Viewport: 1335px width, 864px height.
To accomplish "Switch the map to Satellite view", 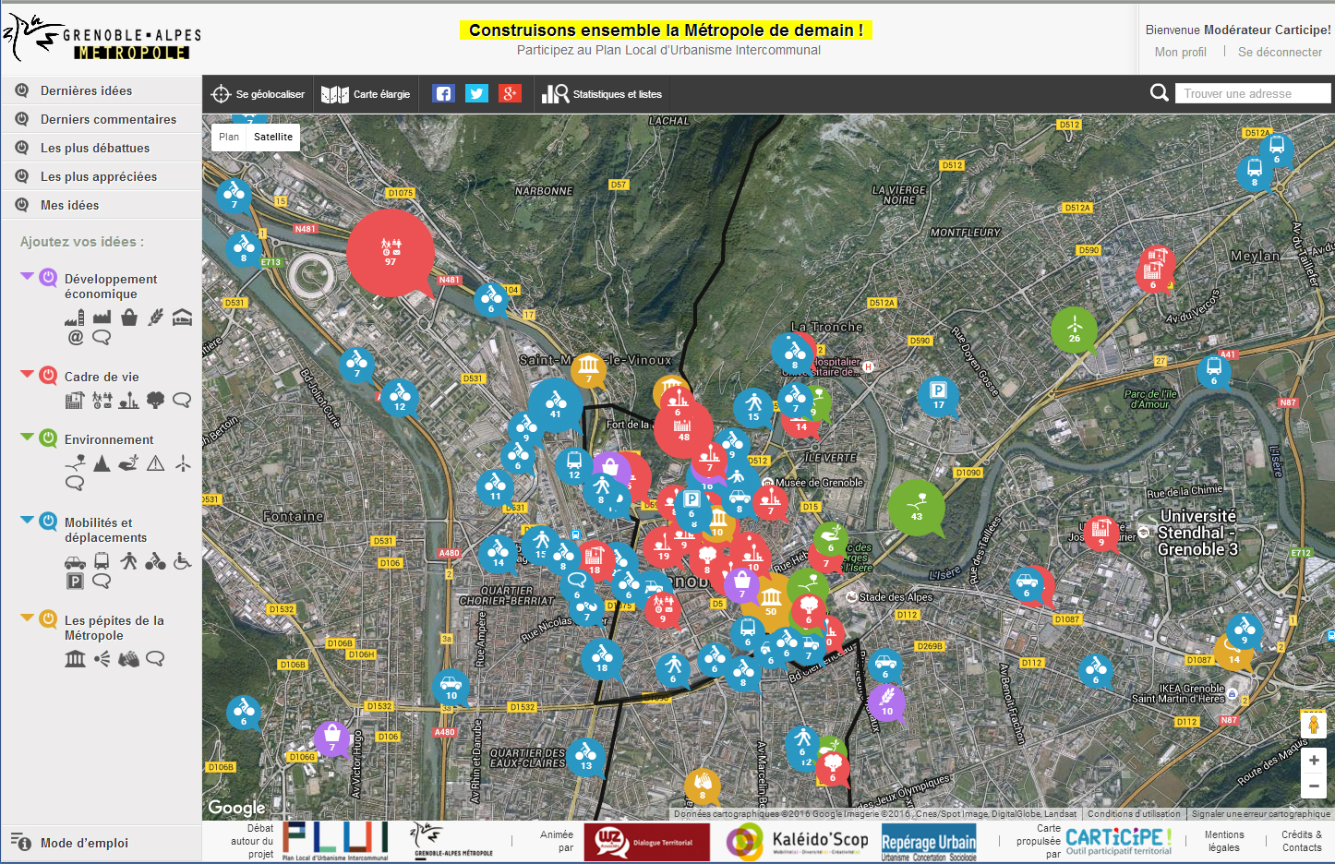I will click(x=273, y=137).
